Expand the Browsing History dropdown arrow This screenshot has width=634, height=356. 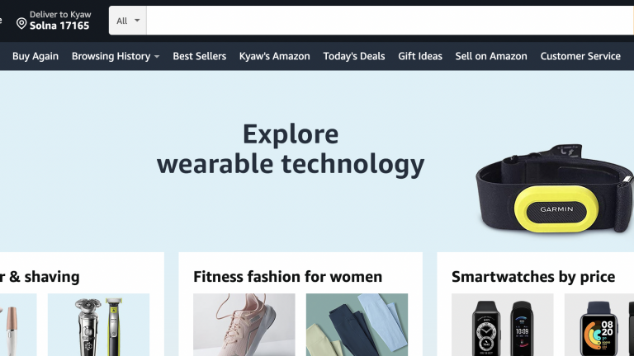(x=157, y=57)
